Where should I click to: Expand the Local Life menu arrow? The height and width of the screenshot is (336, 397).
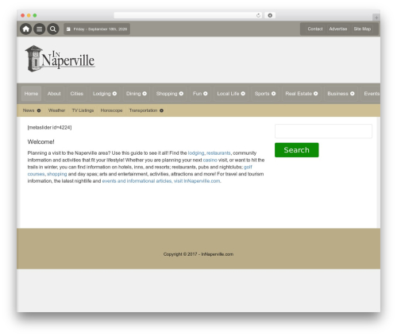(243, 94)
